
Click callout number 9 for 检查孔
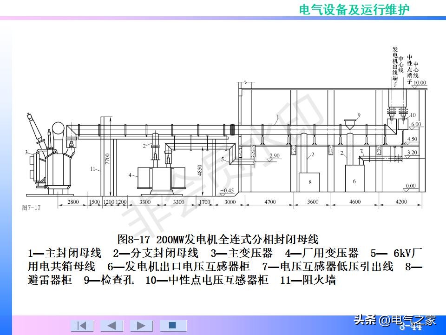tap(359, 115)
